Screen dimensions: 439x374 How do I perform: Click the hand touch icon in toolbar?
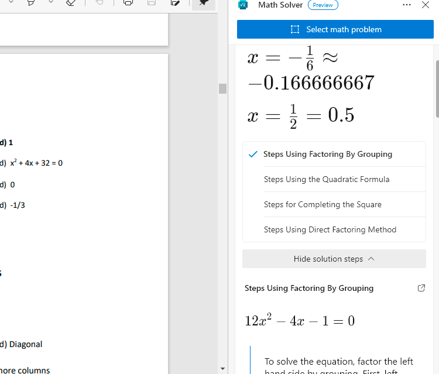100,3
